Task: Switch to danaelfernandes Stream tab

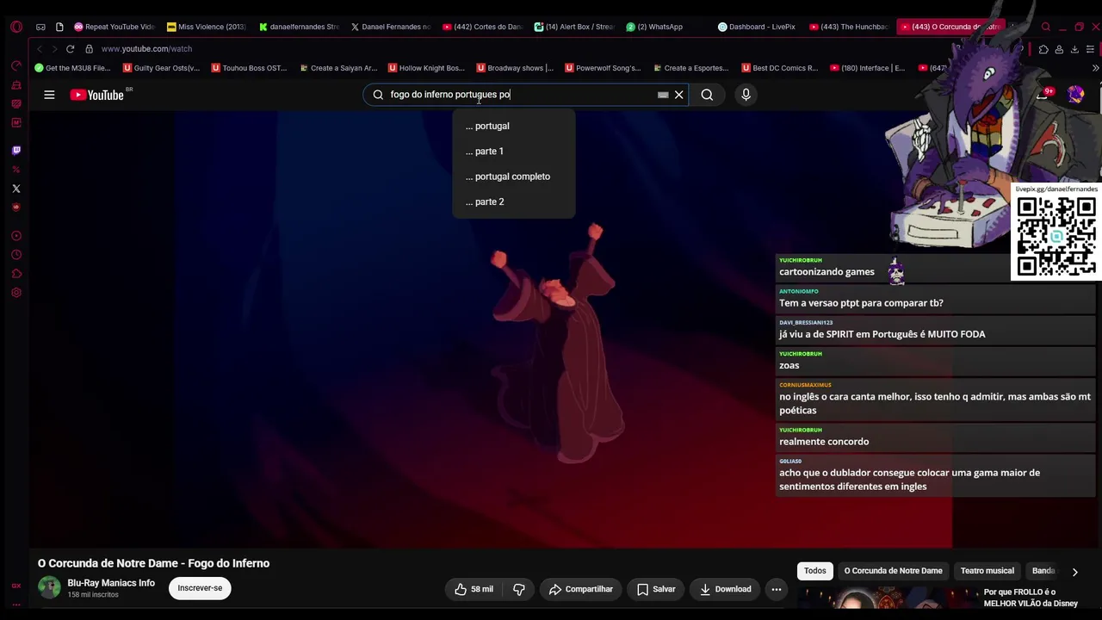Action: [x=298, y=27]
